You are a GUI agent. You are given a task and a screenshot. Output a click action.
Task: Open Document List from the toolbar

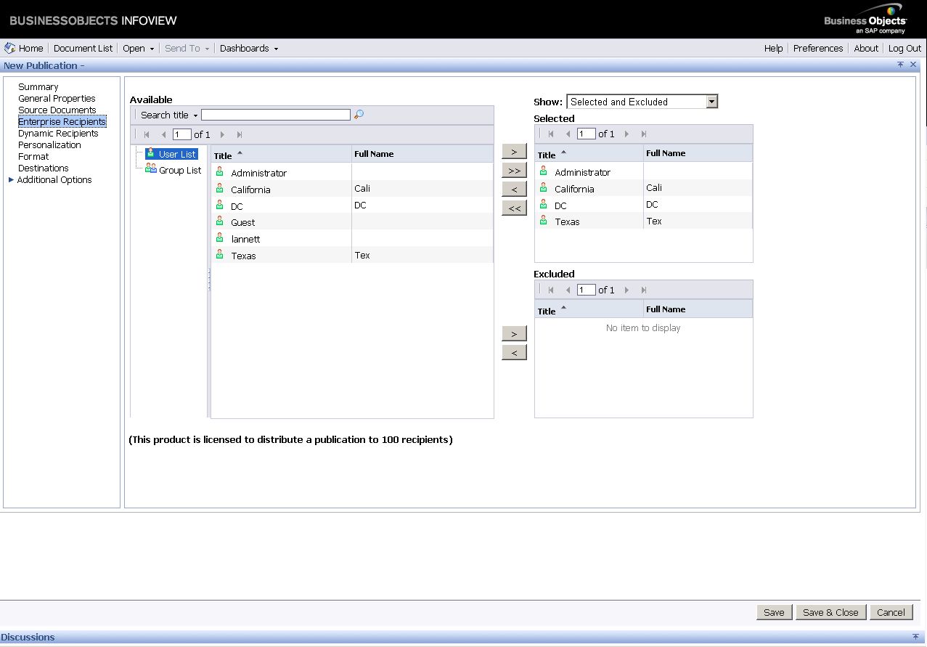point(83,48)
